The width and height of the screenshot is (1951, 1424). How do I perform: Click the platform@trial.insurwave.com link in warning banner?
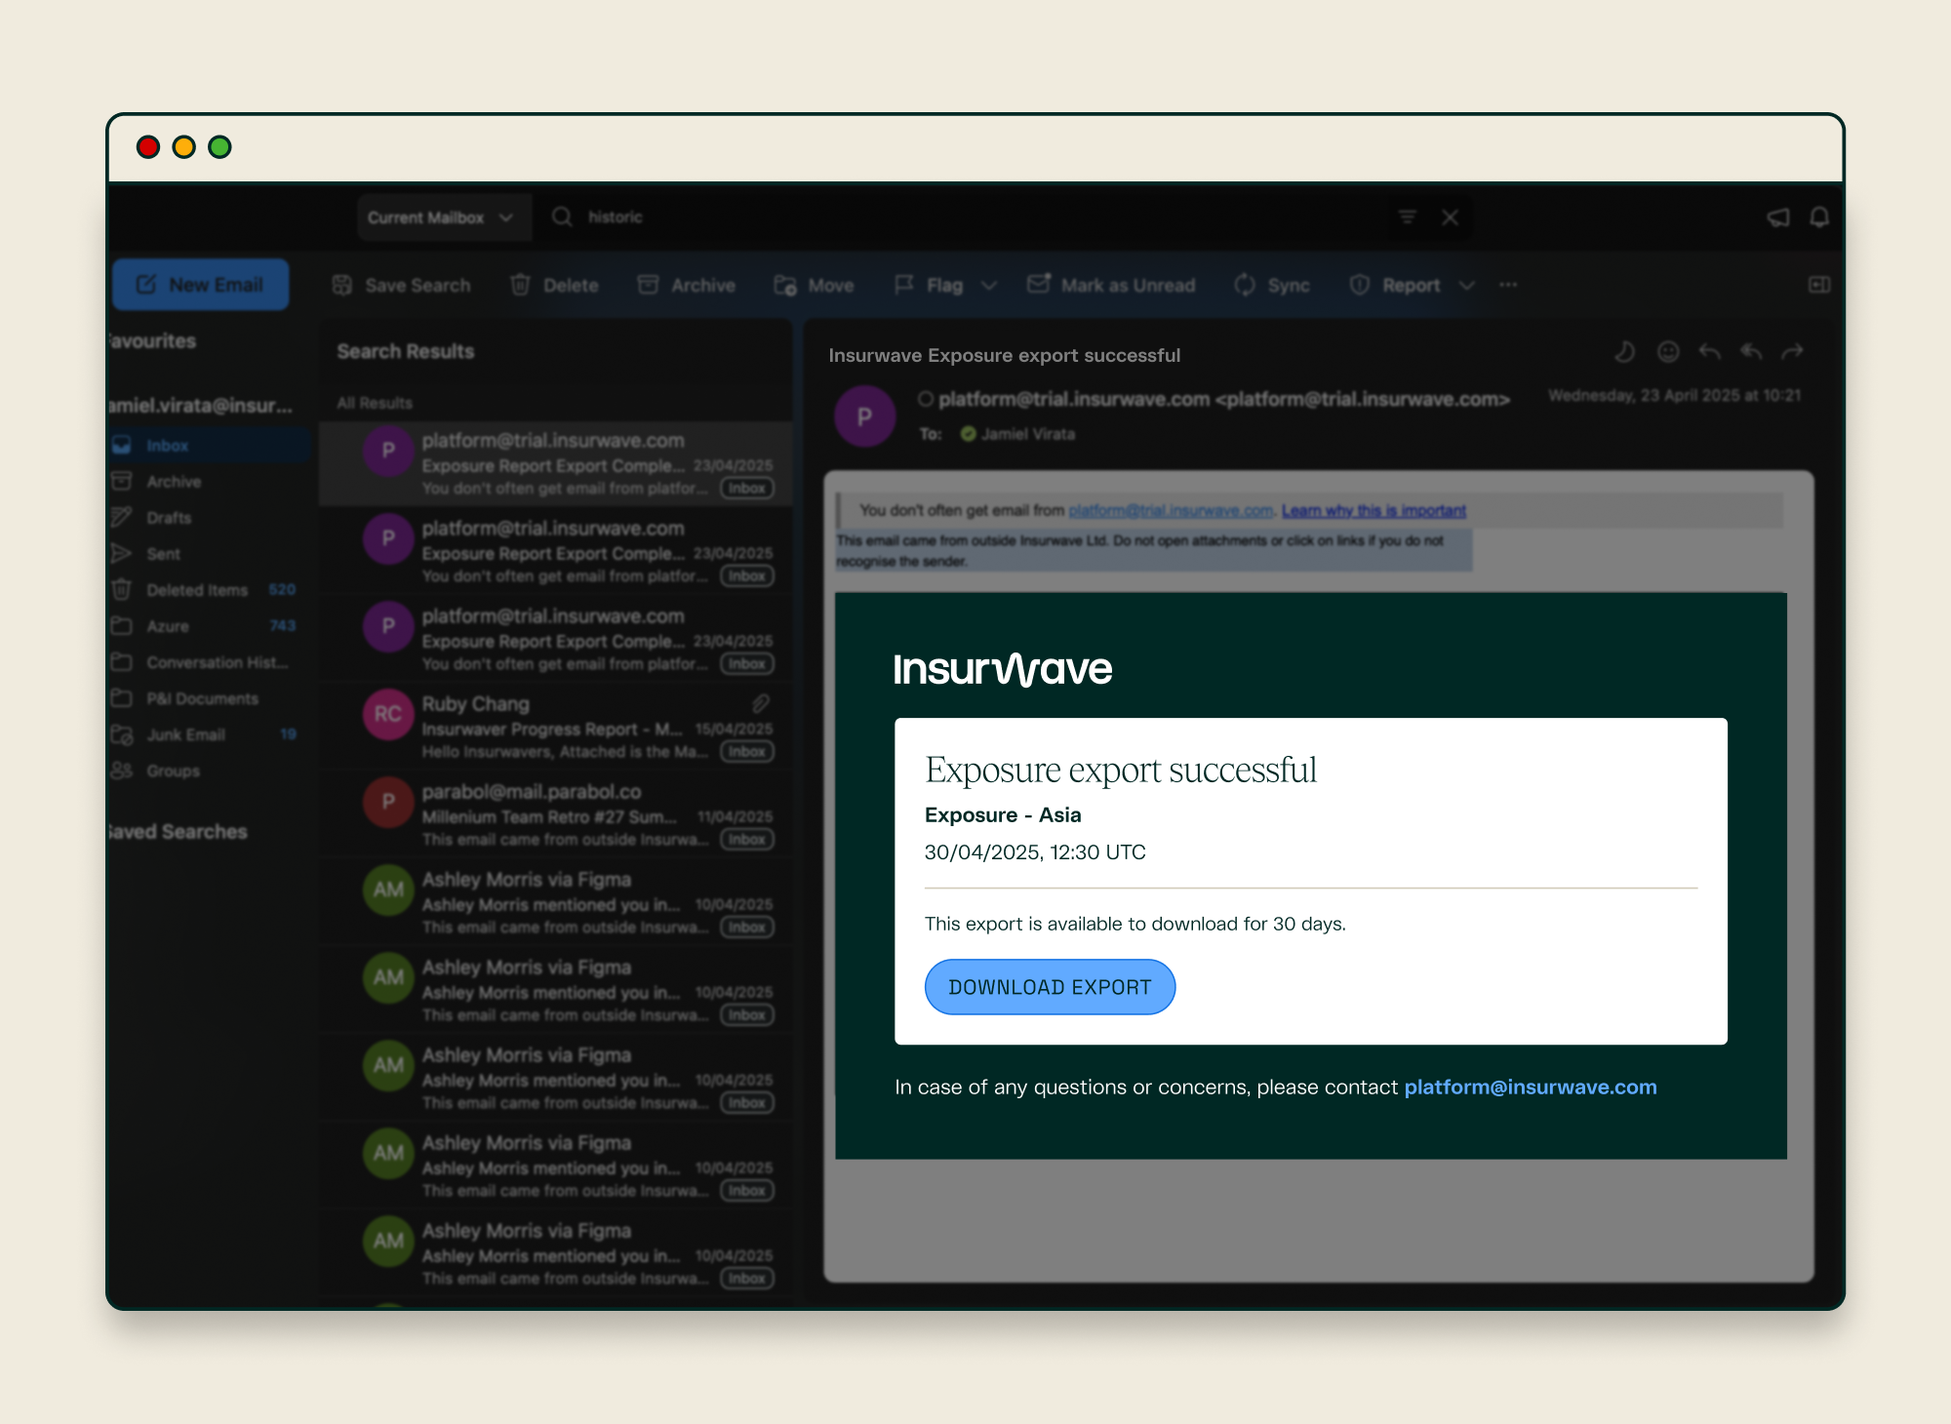click(1171, 510)
